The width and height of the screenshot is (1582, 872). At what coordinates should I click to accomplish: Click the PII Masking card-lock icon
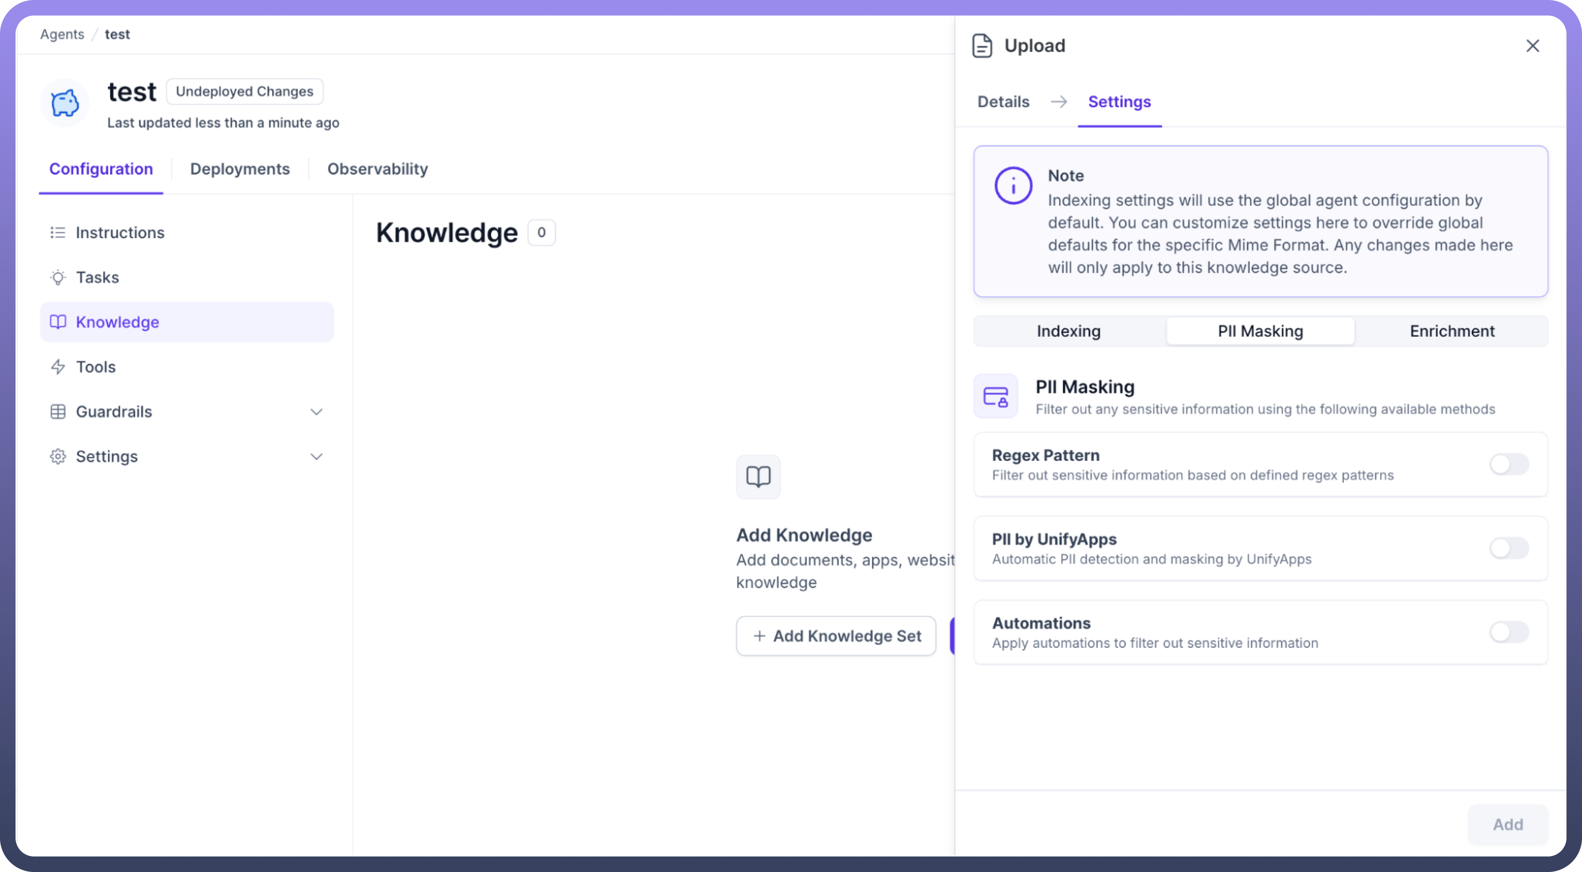coord(995,397)
